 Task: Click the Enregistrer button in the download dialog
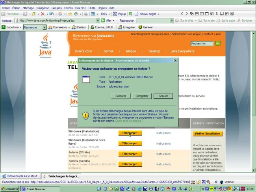coord(142,96)
